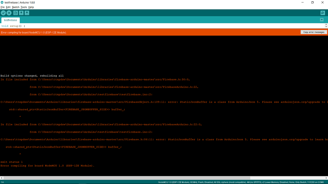Viewport: 328px width, 184px height.
Task: Click the Verify checkmark icon
Action: pyautogui.click(x=3, y=13)
